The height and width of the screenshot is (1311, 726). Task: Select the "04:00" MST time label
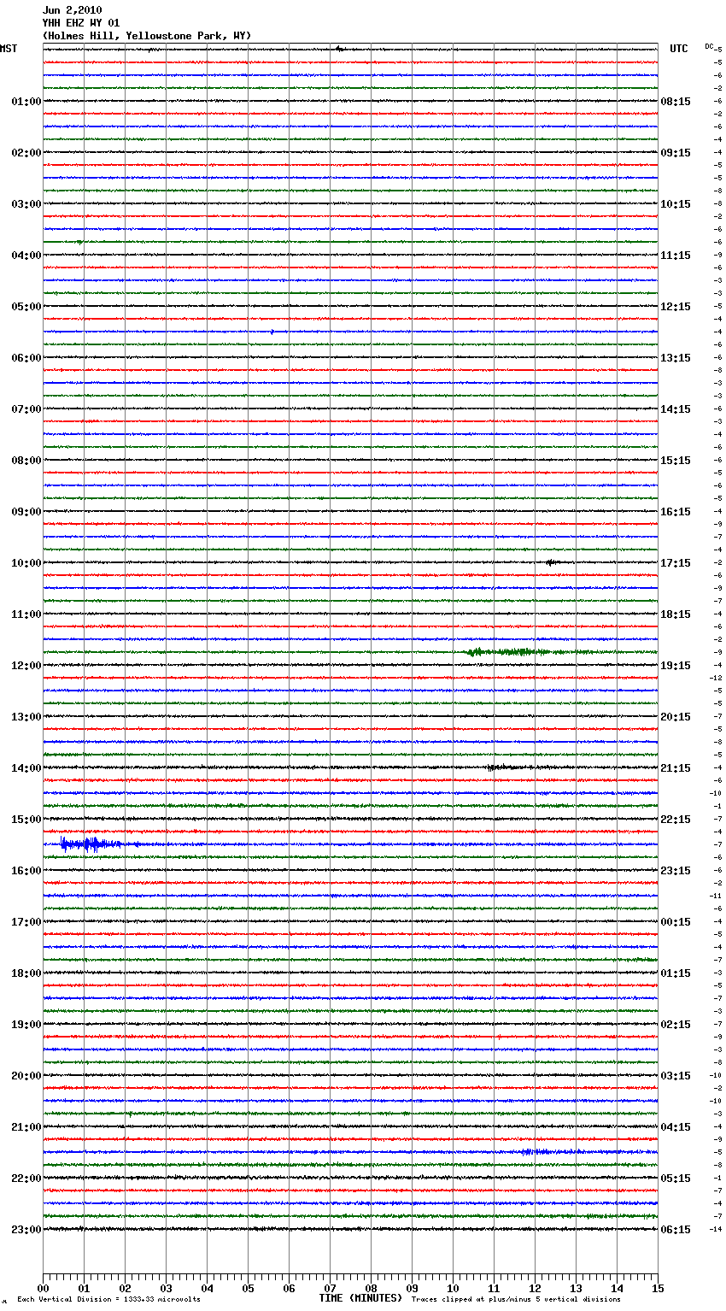pos(26,256)
